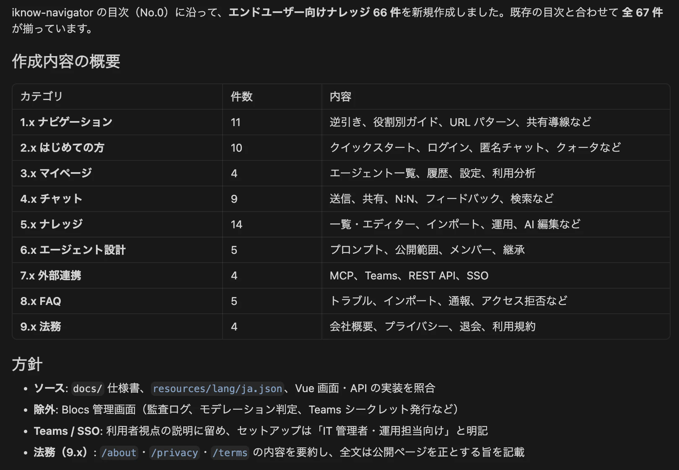
Task: Click the count "4" in the 法務 row
Action: (x=234, y=327)
